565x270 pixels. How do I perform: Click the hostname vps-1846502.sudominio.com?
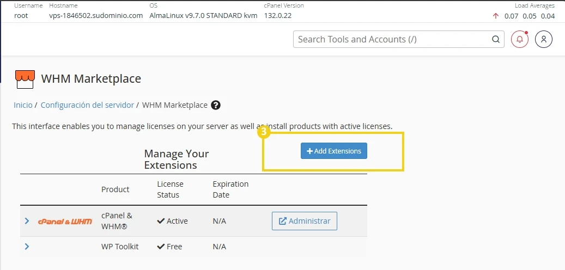[x=96, y=16]
